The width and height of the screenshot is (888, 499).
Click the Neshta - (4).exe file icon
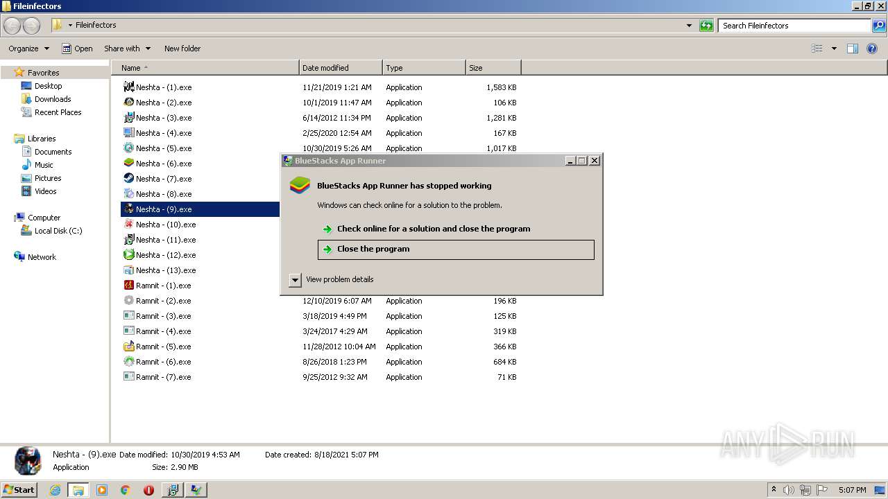pyautogui.click(x=128, y=133)
